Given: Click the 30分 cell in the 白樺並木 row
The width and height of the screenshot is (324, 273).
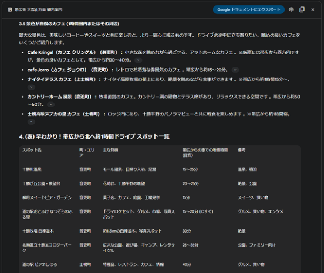Looking at the screenshot, I should (186, 231).
